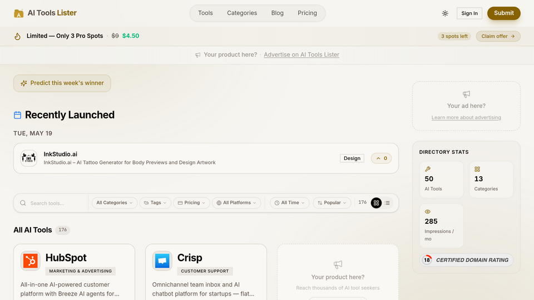The image size is (534, 300).
Task: Open the Blog nav link
Action: pos(277,13)
